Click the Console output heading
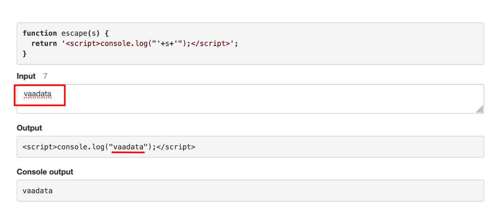 coord(45,172)
